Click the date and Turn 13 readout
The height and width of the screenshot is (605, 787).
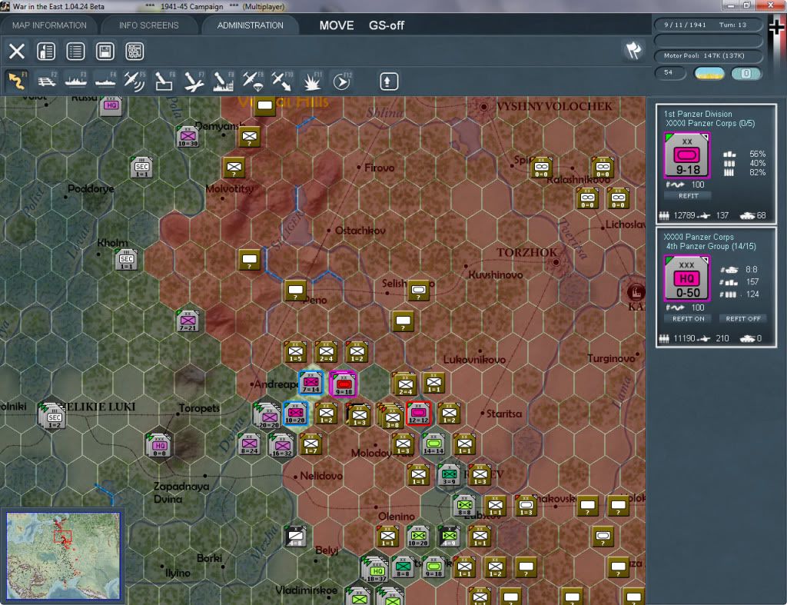708,25
